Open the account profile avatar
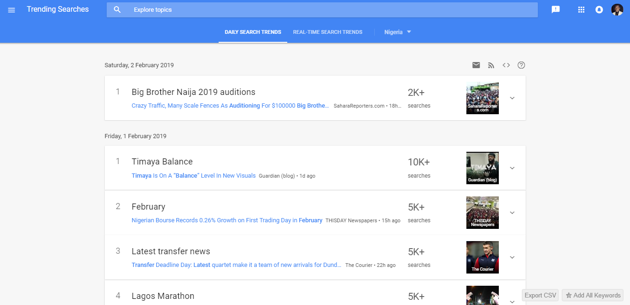 click(x=617, y=10)
